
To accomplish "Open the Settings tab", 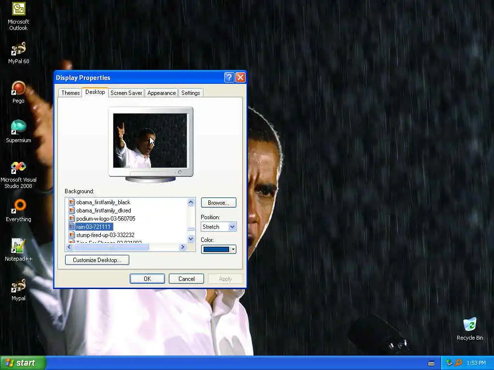I will click(x=191, y=93).
